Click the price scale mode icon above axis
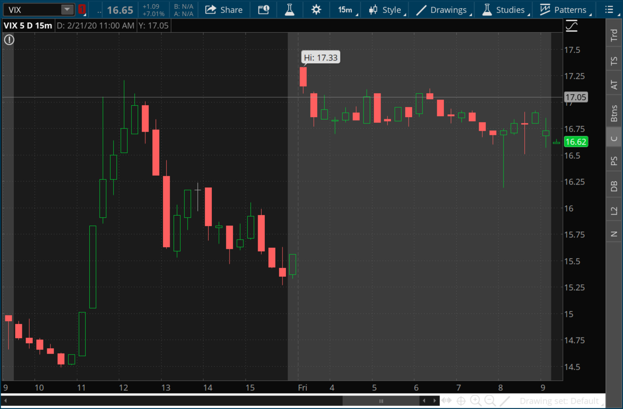623x409 pixels. click(572, 25)
